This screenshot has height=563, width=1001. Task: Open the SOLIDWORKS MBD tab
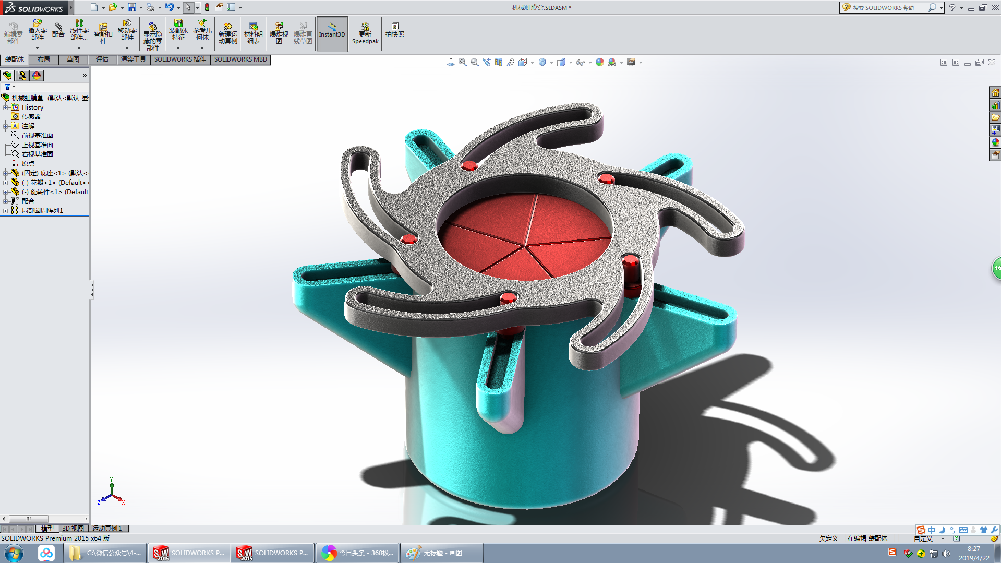tap(240, 59)
